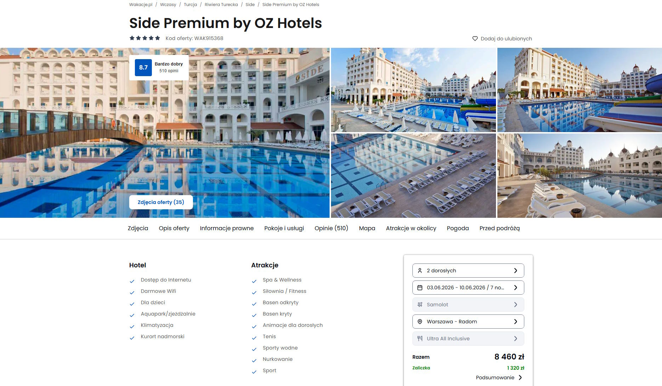
Task: Switch to the Opinie (510) tab
Action: (x=331, y=228)
